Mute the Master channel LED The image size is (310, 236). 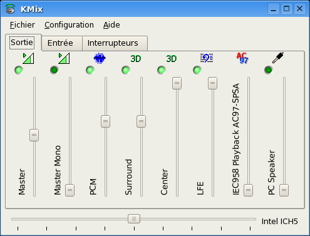19,70
